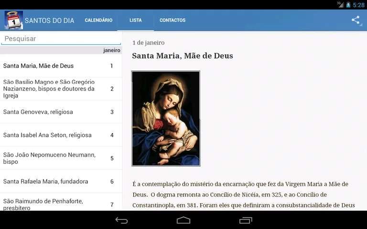
Task: Switch to the Calendário tab
Action: (x=98, y=20)
